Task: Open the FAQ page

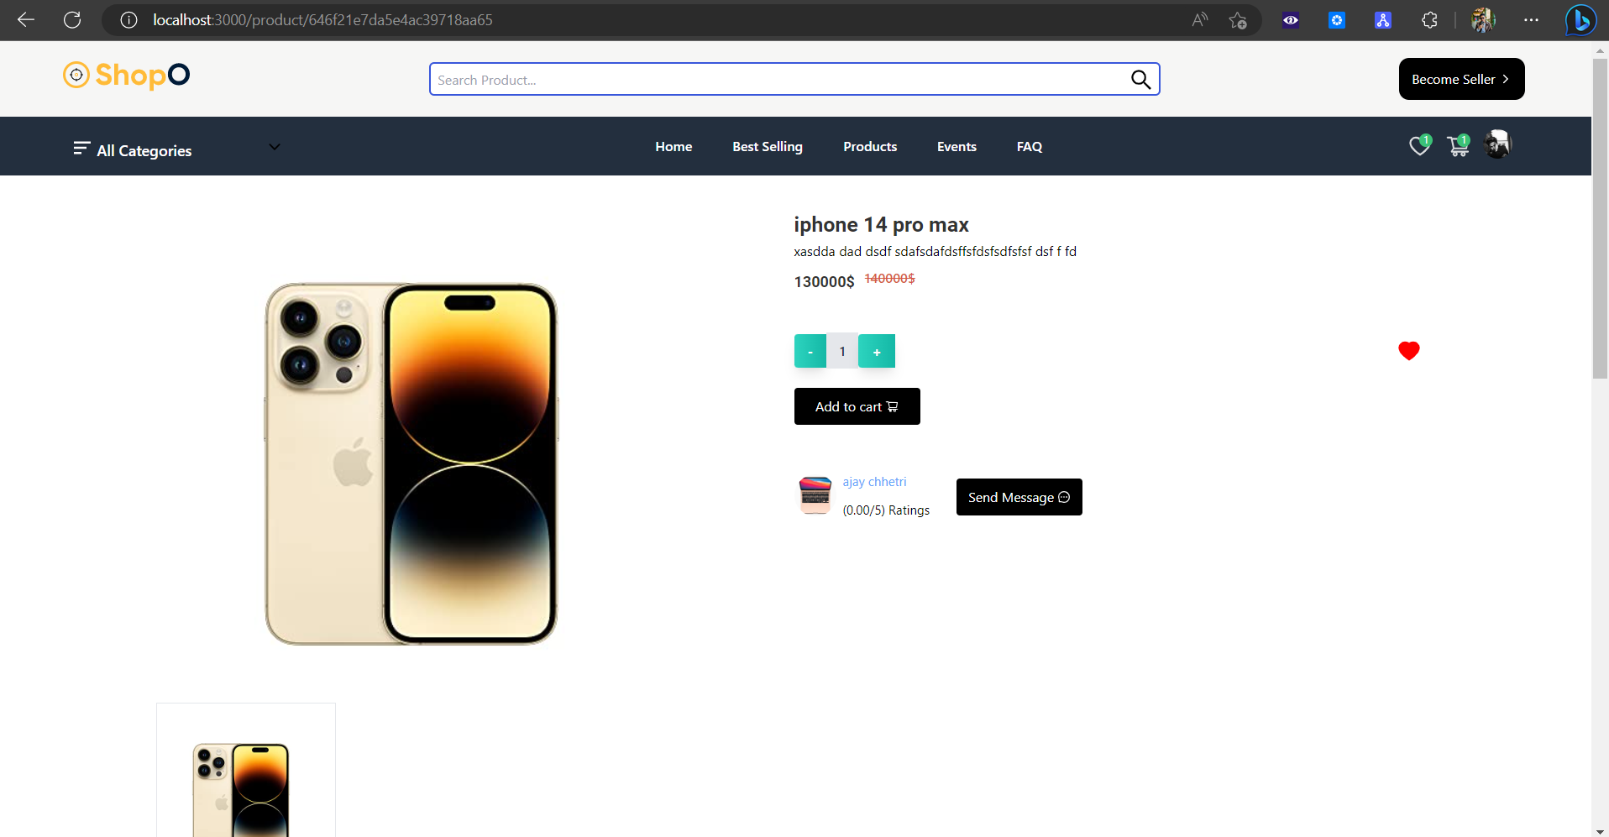Action: 1029,146
